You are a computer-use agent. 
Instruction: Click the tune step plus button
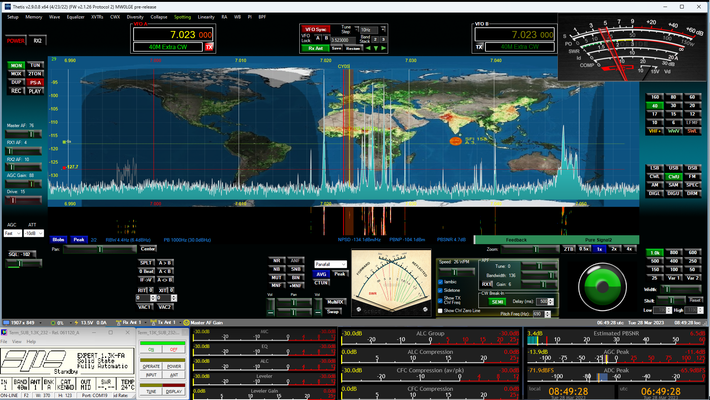coord(383,30)
